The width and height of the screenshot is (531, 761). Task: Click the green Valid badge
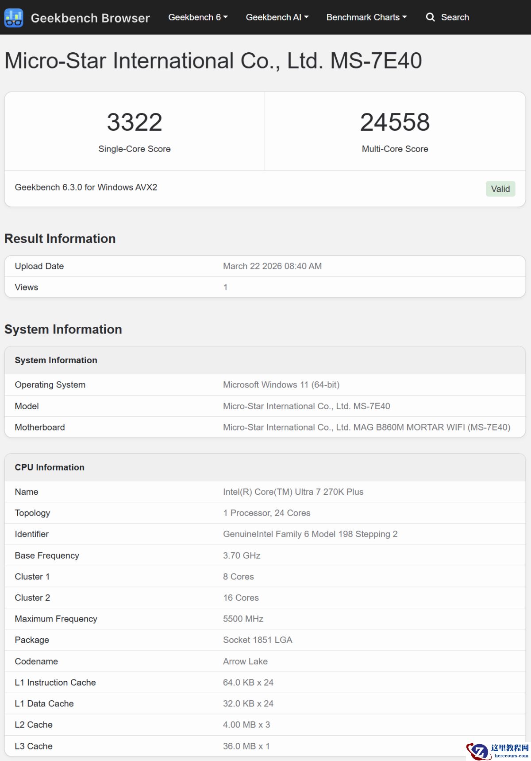click(x=500, y=189)
